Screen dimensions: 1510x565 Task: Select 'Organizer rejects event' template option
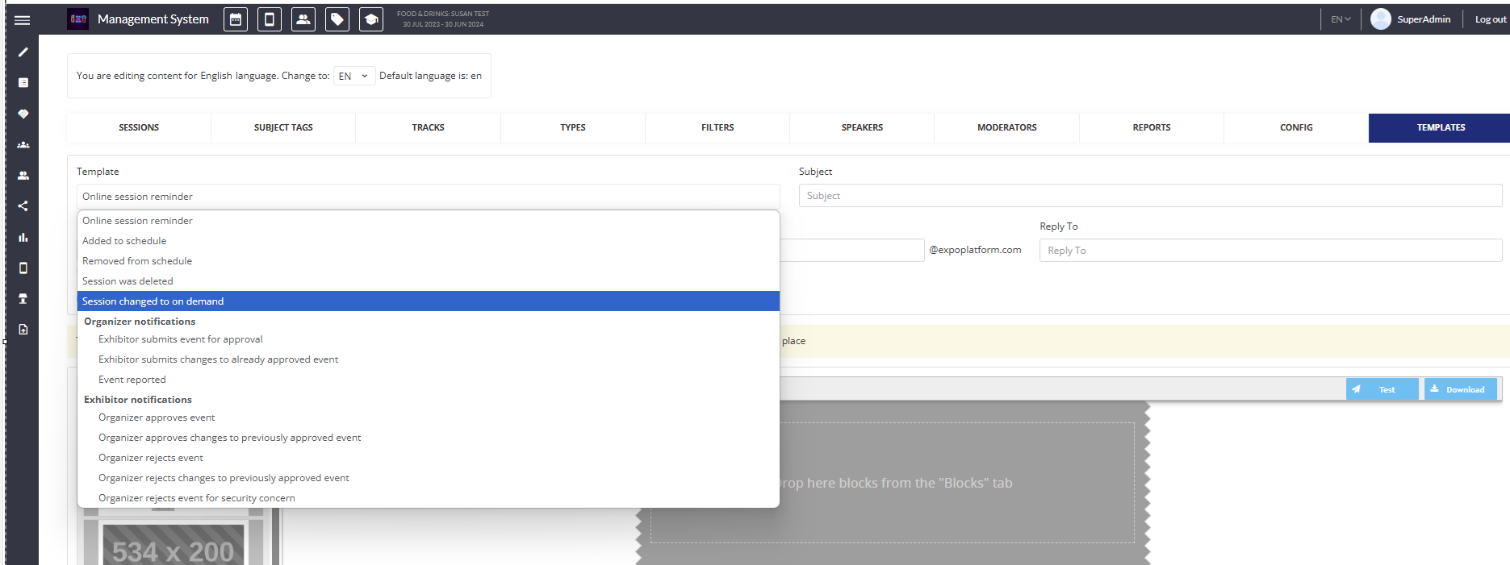(x=151, y=458)
